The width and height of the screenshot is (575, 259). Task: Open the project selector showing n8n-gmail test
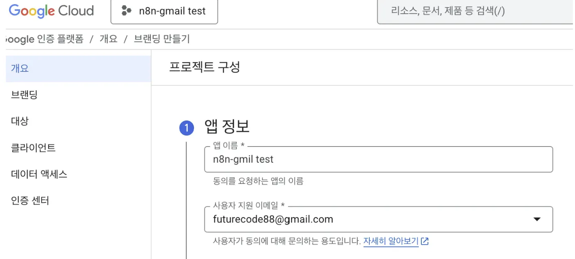164,11
